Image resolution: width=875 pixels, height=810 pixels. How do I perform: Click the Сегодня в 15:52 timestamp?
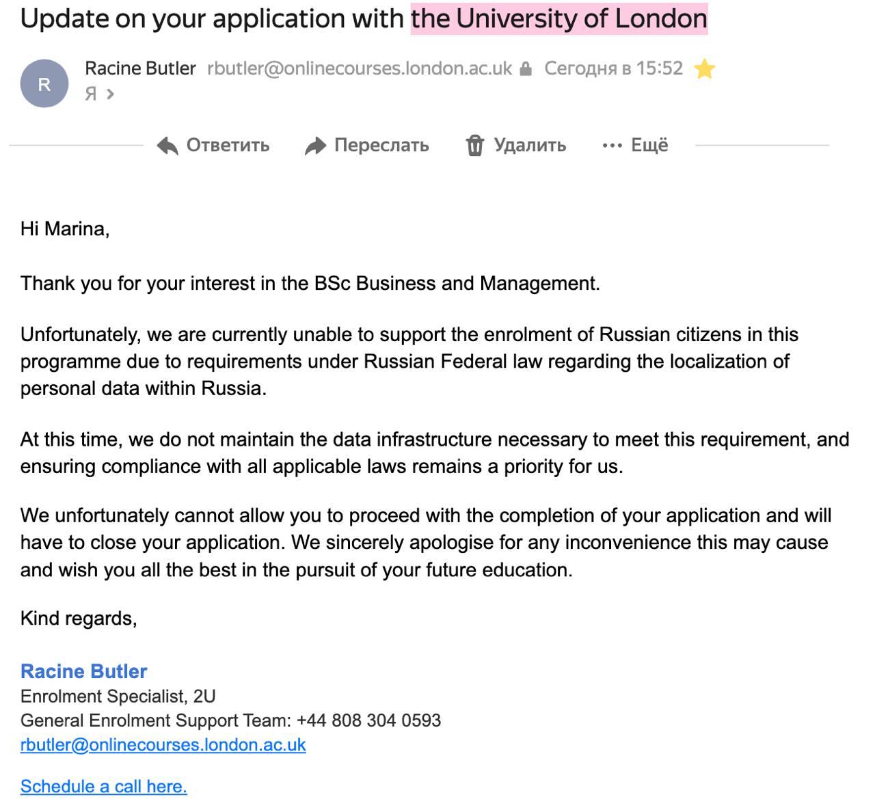(613, 68)
